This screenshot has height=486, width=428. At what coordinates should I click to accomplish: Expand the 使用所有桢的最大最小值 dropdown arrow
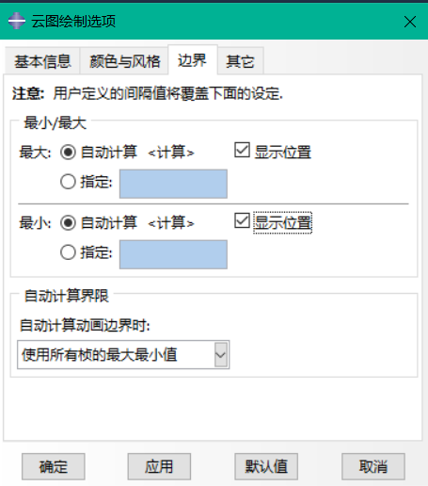[x=221, y=355]
